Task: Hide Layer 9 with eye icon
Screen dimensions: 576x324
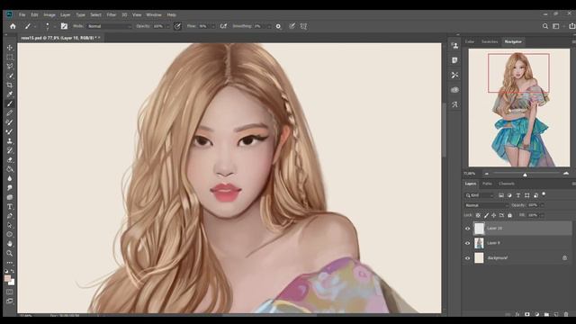Action: [x=468, y=243]
